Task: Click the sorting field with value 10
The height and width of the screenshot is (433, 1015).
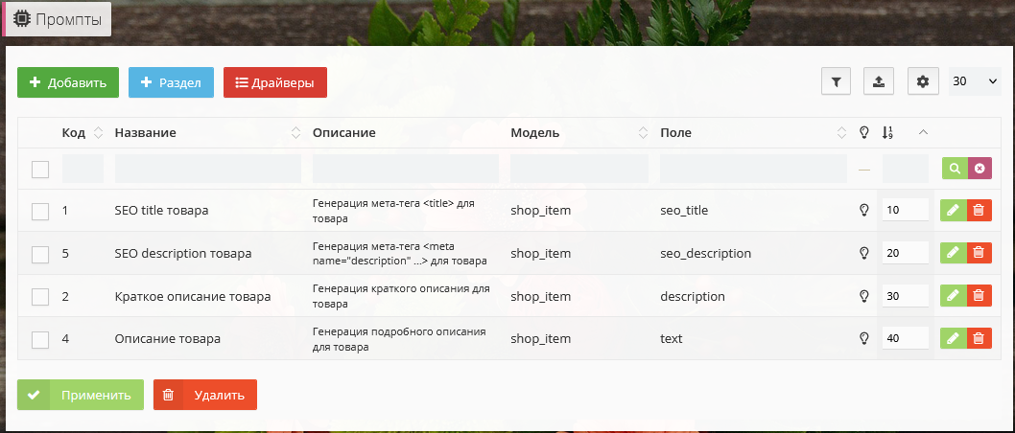Action: tap(906, 210)
